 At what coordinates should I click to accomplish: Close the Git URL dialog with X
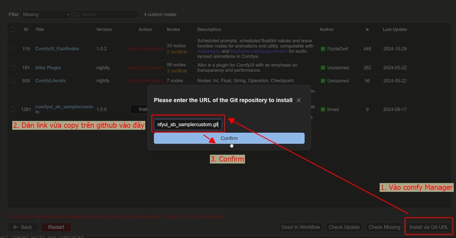299,100
